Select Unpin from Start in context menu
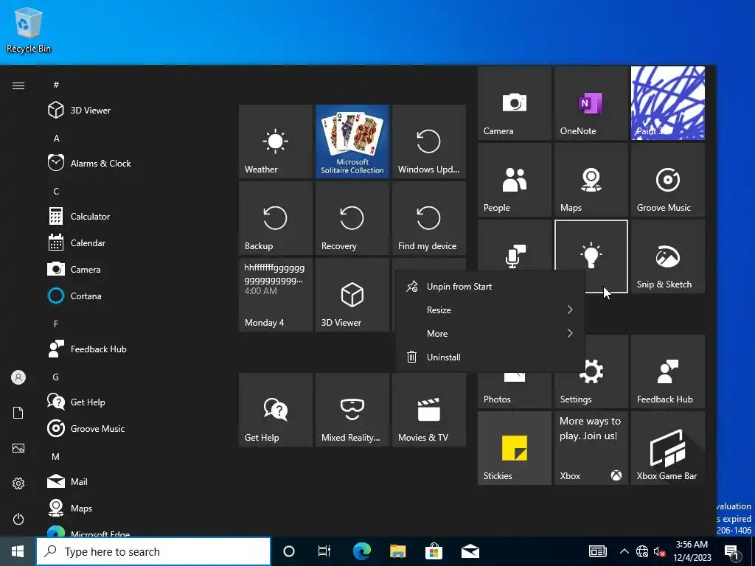Screen dimensions: 755x566 point(490,287)
